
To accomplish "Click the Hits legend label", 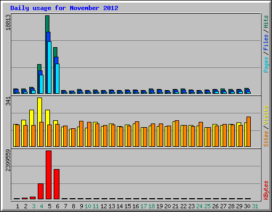I will pos(266,22).
